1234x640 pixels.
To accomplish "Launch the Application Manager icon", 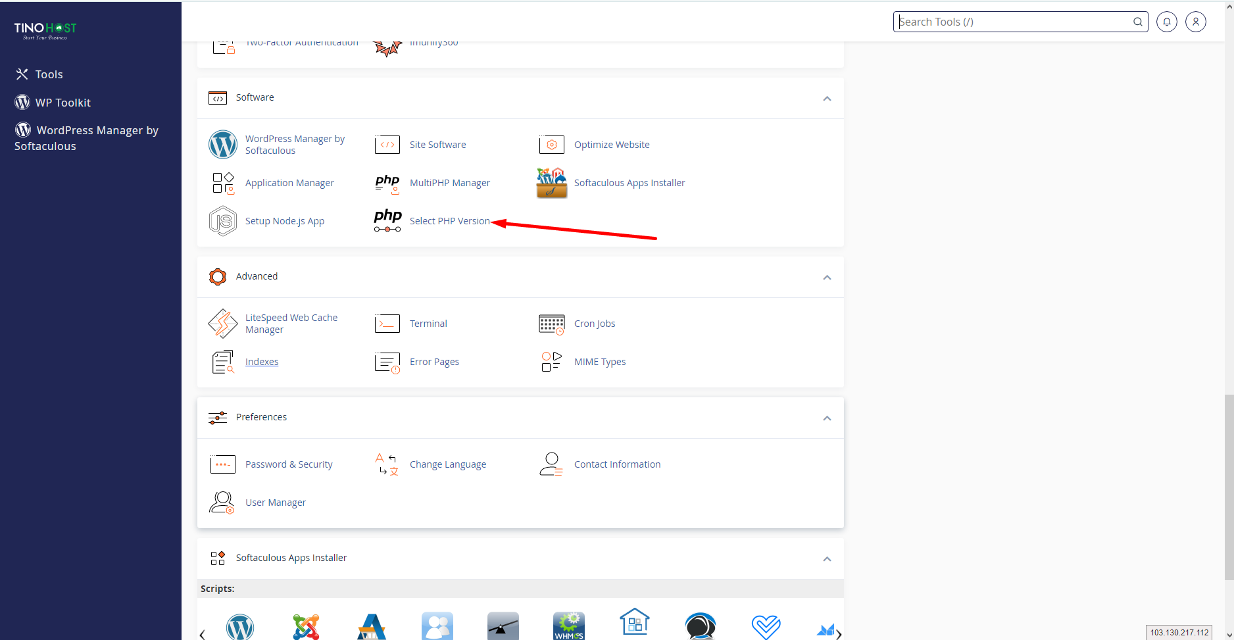I will (x=223, y=183).
